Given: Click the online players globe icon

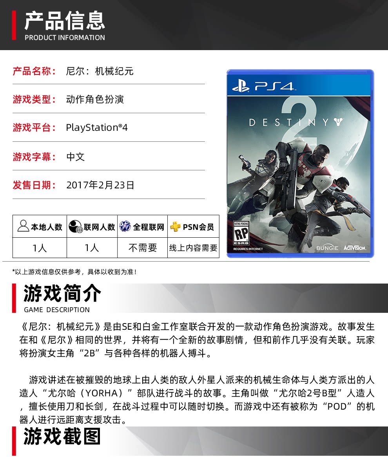Looking at the screenshot, I should click(76, 226).
